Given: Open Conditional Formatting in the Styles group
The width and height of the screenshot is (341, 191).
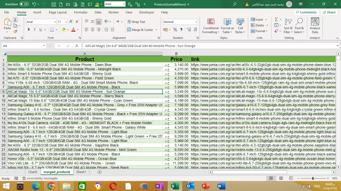Looking at the screenshot, I should click(211, 26).
